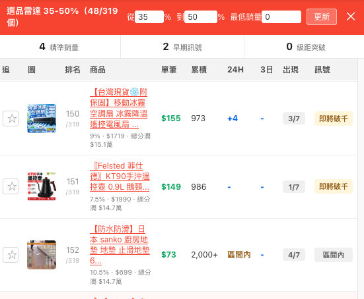Sort by the 排名 column header
The image size is (364, 299).
coord(73,69)
